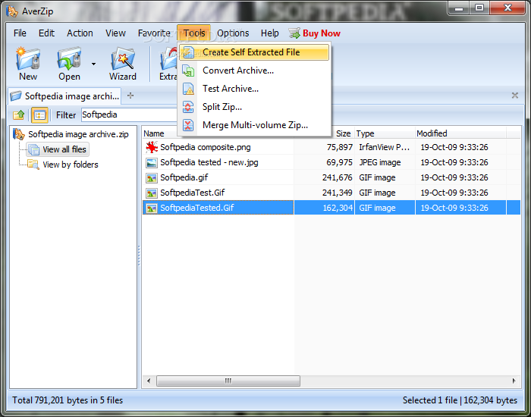
Task: Click the Buy Now link
Action: (322, 33)
